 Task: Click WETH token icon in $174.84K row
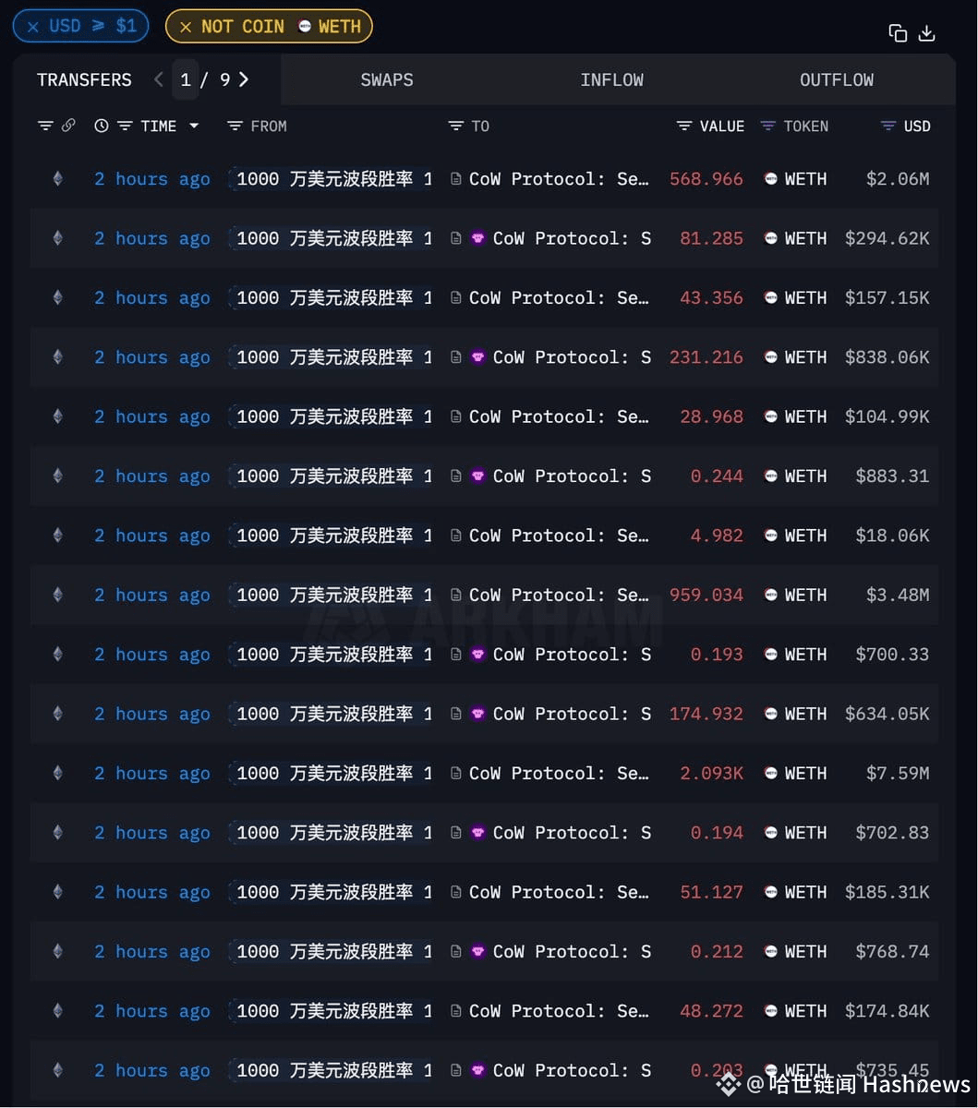click(771, 1011)
